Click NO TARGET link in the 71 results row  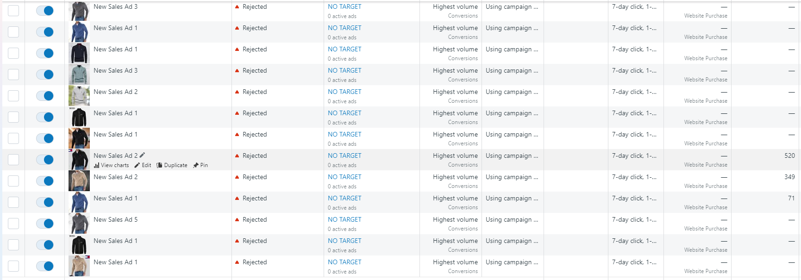click(x=344, y=198)
